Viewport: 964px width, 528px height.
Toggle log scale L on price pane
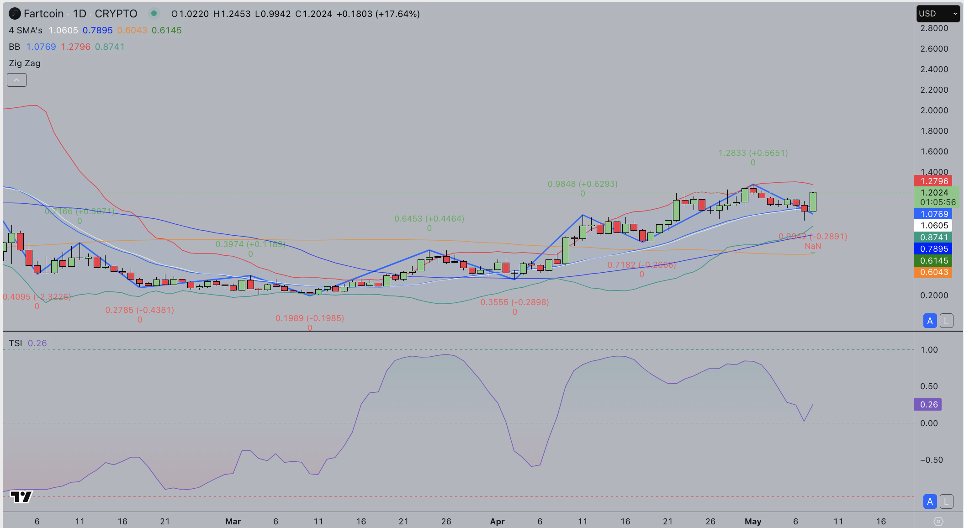[x=946, y=321]
